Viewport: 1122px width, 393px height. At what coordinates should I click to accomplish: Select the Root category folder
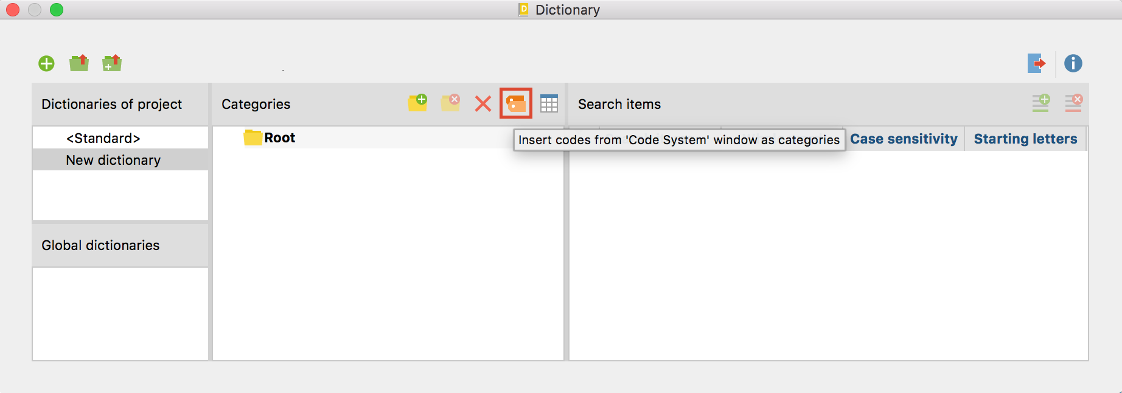[270, 137]
